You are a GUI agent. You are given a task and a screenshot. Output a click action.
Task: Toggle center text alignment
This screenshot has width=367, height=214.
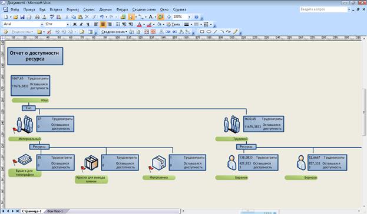point(103,24)
